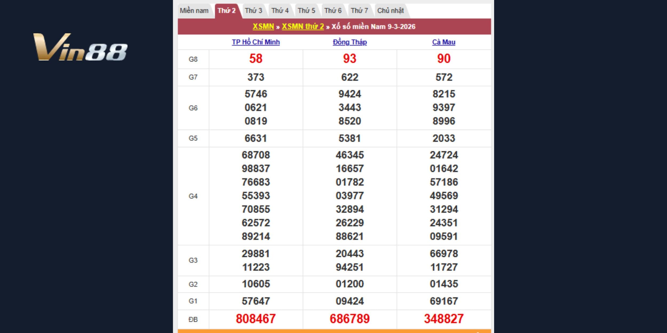Open the Đồng Tháp province link
Image resolution: width=667 pixels, height=333 pixels.
(x=350, y=42)
